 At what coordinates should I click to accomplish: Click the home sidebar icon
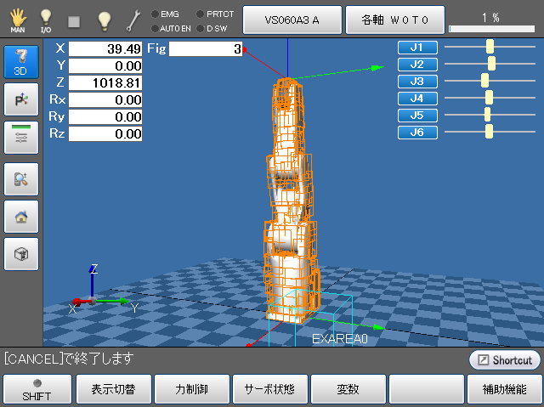pyautogui.click(x=21, y=217)
